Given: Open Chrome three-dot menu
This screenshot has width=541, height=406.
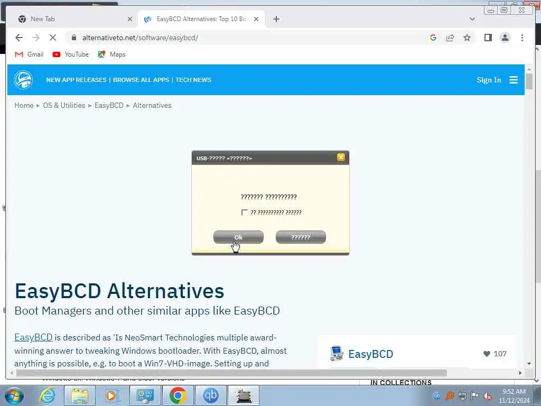Looking at the screenshot, I should (x=522, y=38).
